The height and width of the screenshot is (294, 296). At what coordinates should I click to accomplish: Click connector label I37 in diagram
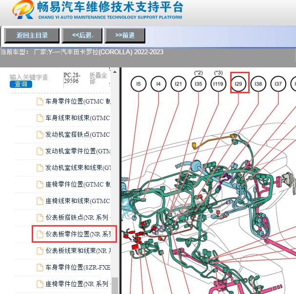pos(278,84)
